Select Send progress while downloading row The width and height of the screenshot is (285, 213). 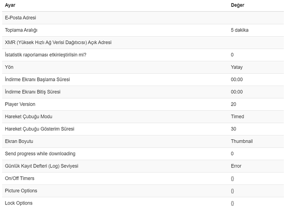tap(143, 154)
